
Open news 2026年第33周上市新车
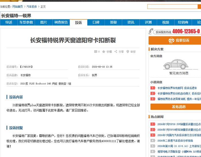(179, 146)
